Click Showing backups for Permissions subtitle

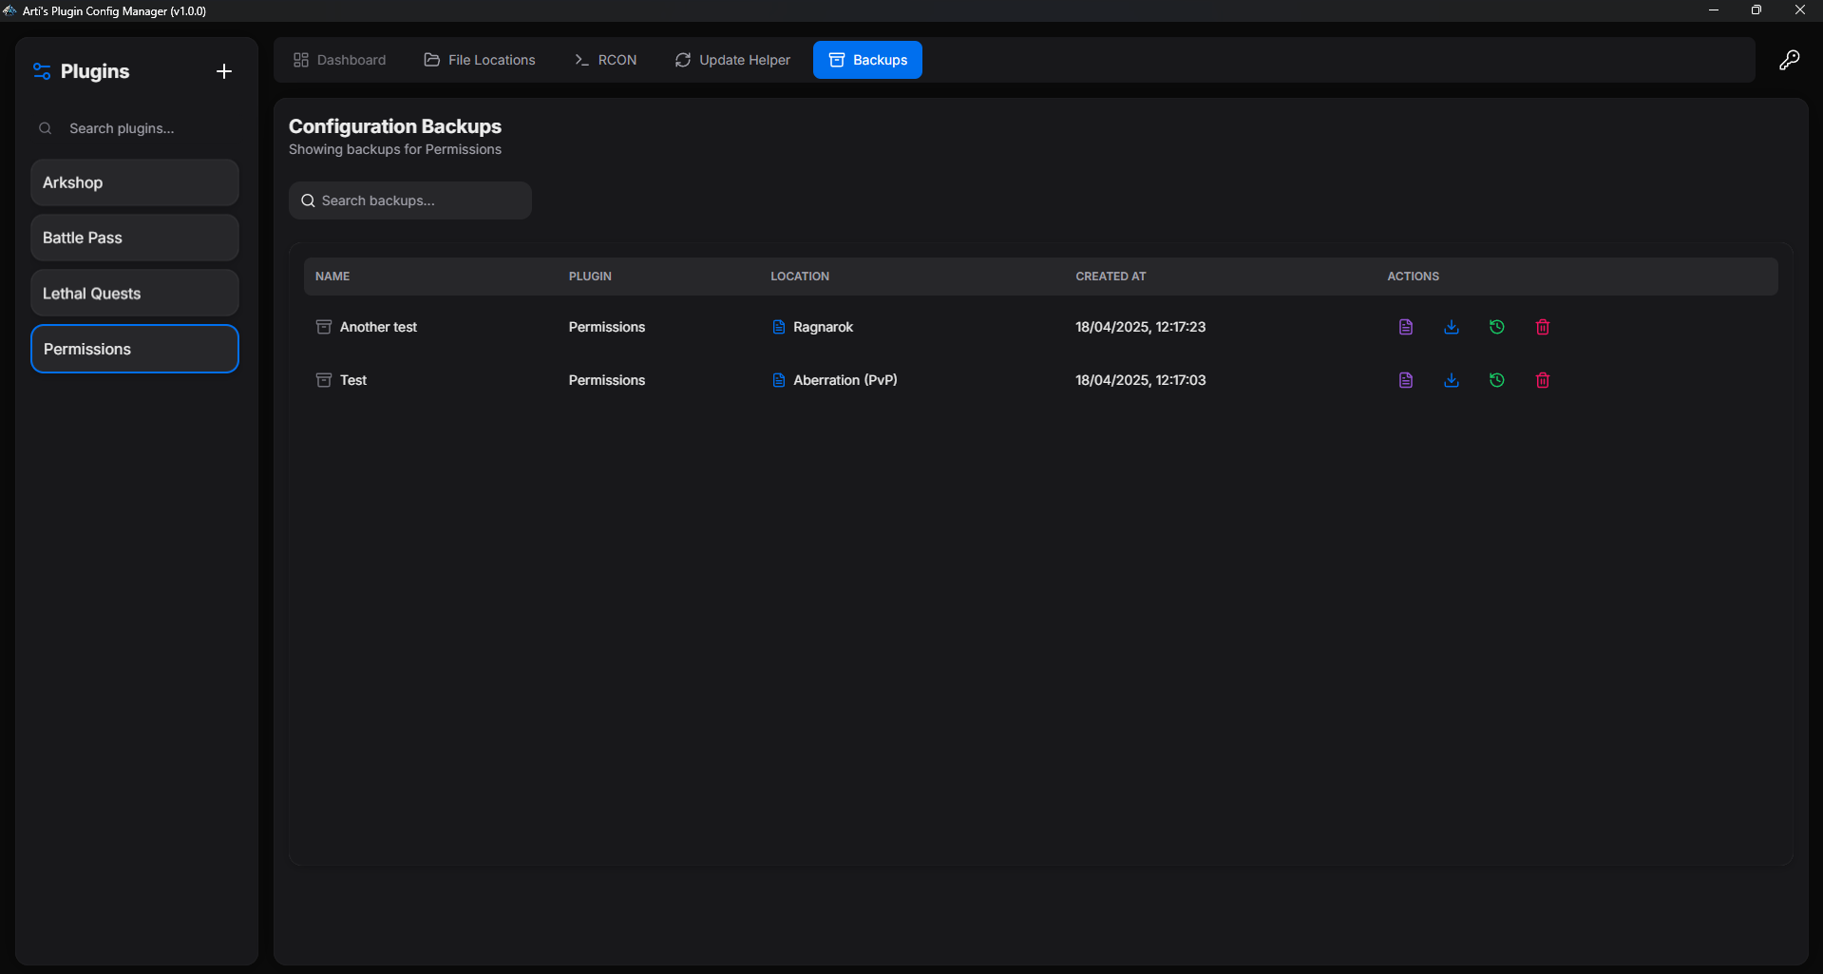click(395, 149)
